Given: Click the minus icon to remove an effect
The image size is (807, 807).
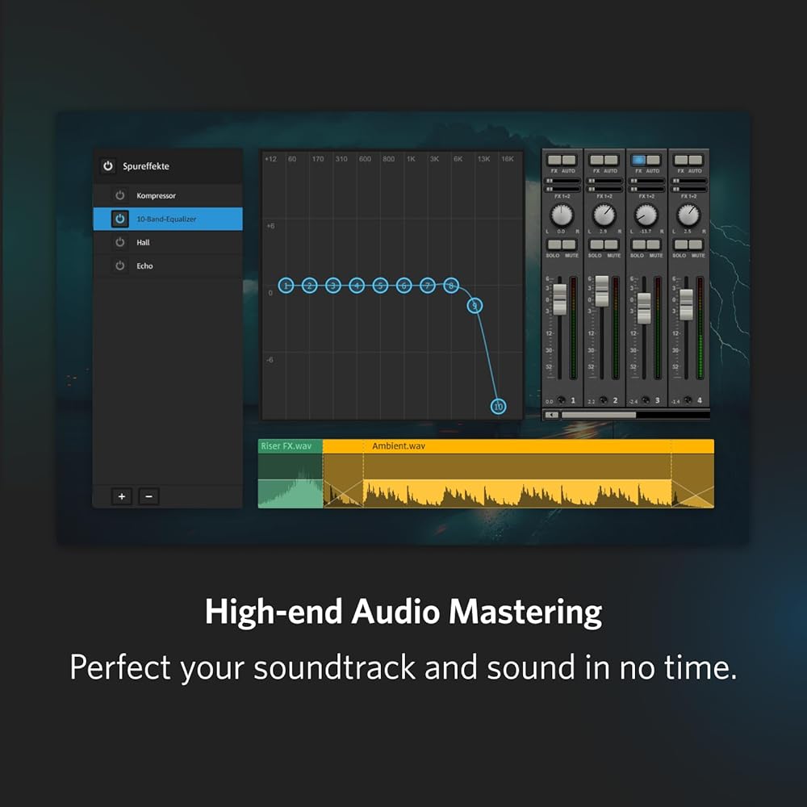Looking at the screenshot, I should (148, 496).
